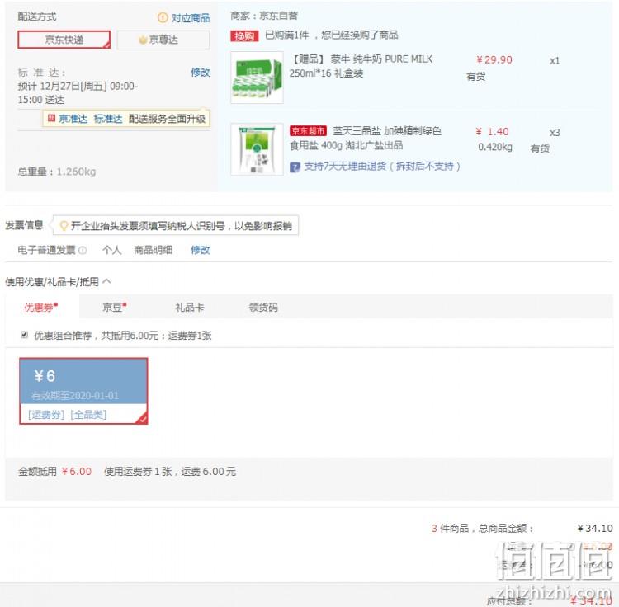This screenshot has height=607, width=619.
Task: Click the 京准达 link in upgrade notice
Action: (x=73, y=118)
